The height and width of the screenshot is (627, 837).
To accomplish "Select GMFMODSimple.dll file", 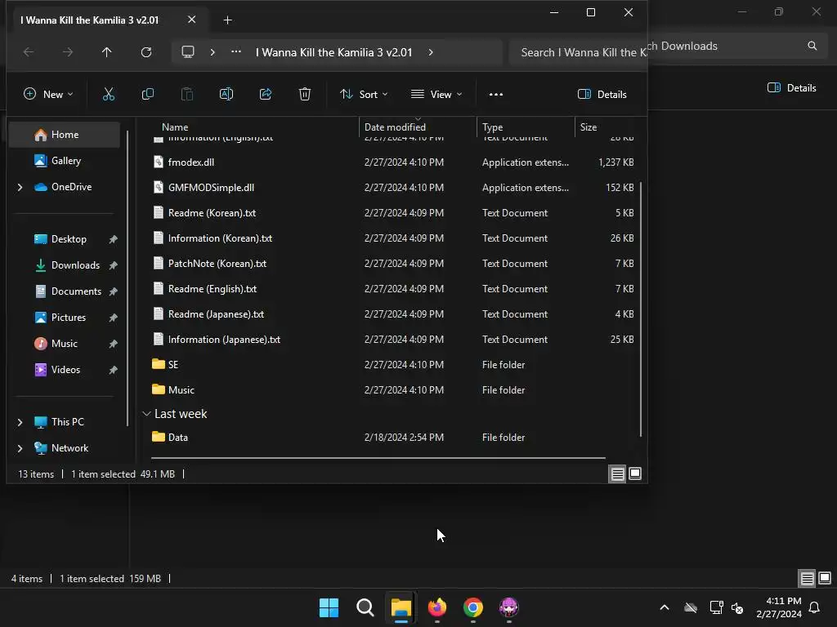I will [x=392, y=188].
